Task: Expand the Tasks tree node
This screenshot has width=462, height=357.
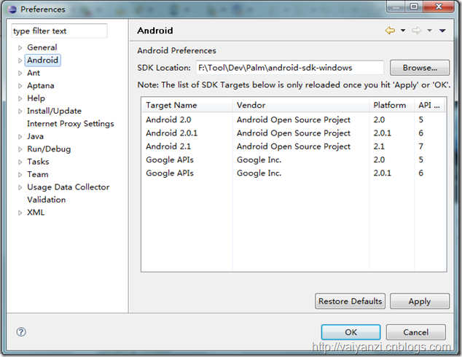Action: (x=20, y=162)
